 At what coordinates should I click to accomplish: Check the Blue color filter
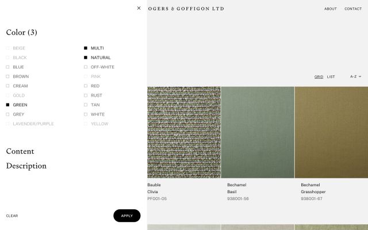(x=7, y=67)
